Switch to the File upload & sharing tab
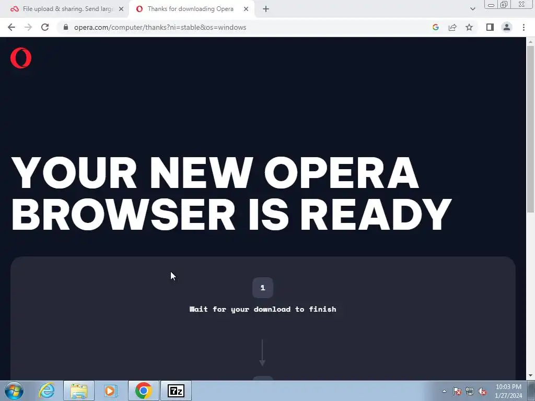 click(64, 9)
